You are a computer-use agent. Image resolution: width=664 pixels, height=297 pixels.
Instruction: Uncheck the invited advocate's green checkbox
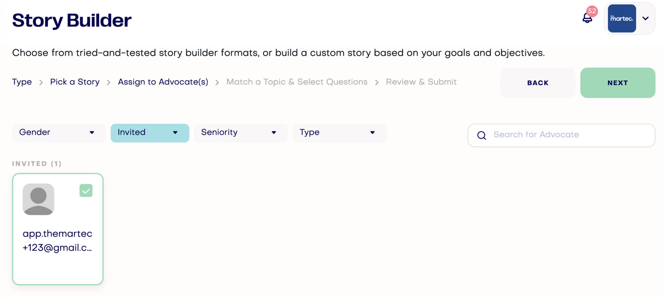pos(86,191)
